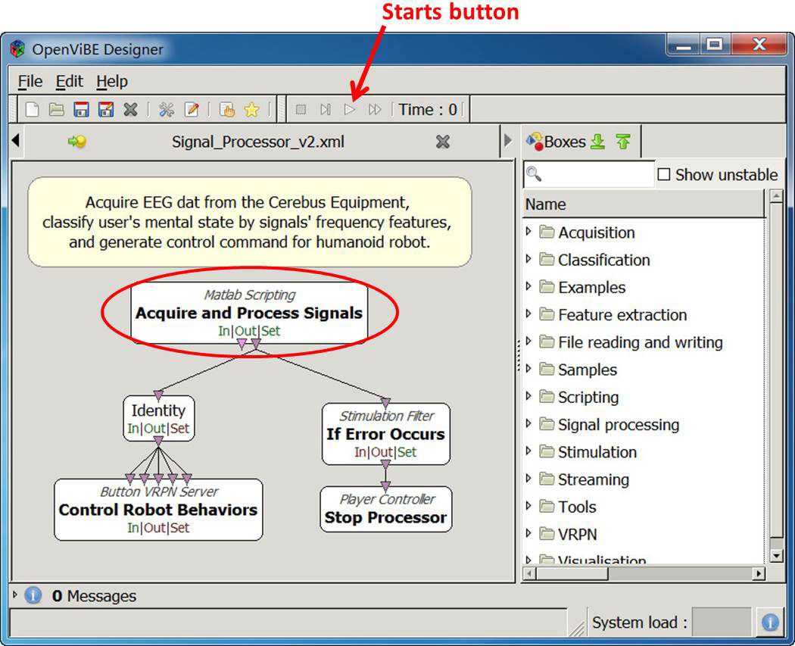Stop the scenario playback
The width and height of the screenshot is (795, 646).
pos(301,110)
